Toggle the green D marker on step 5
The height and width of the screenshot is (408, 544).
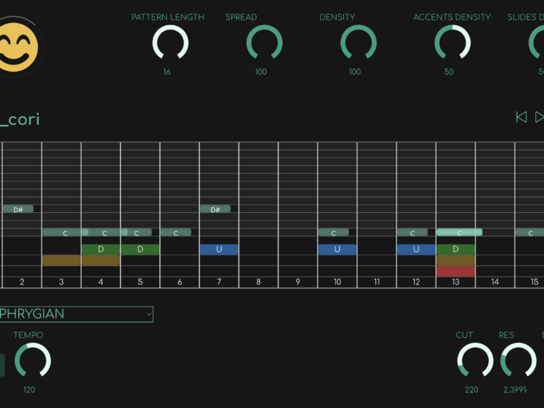[x=140, y=250]
